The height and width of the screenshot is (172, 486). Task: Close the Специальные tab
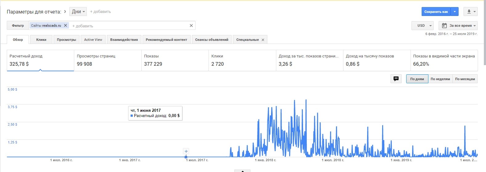pos(263,40)
